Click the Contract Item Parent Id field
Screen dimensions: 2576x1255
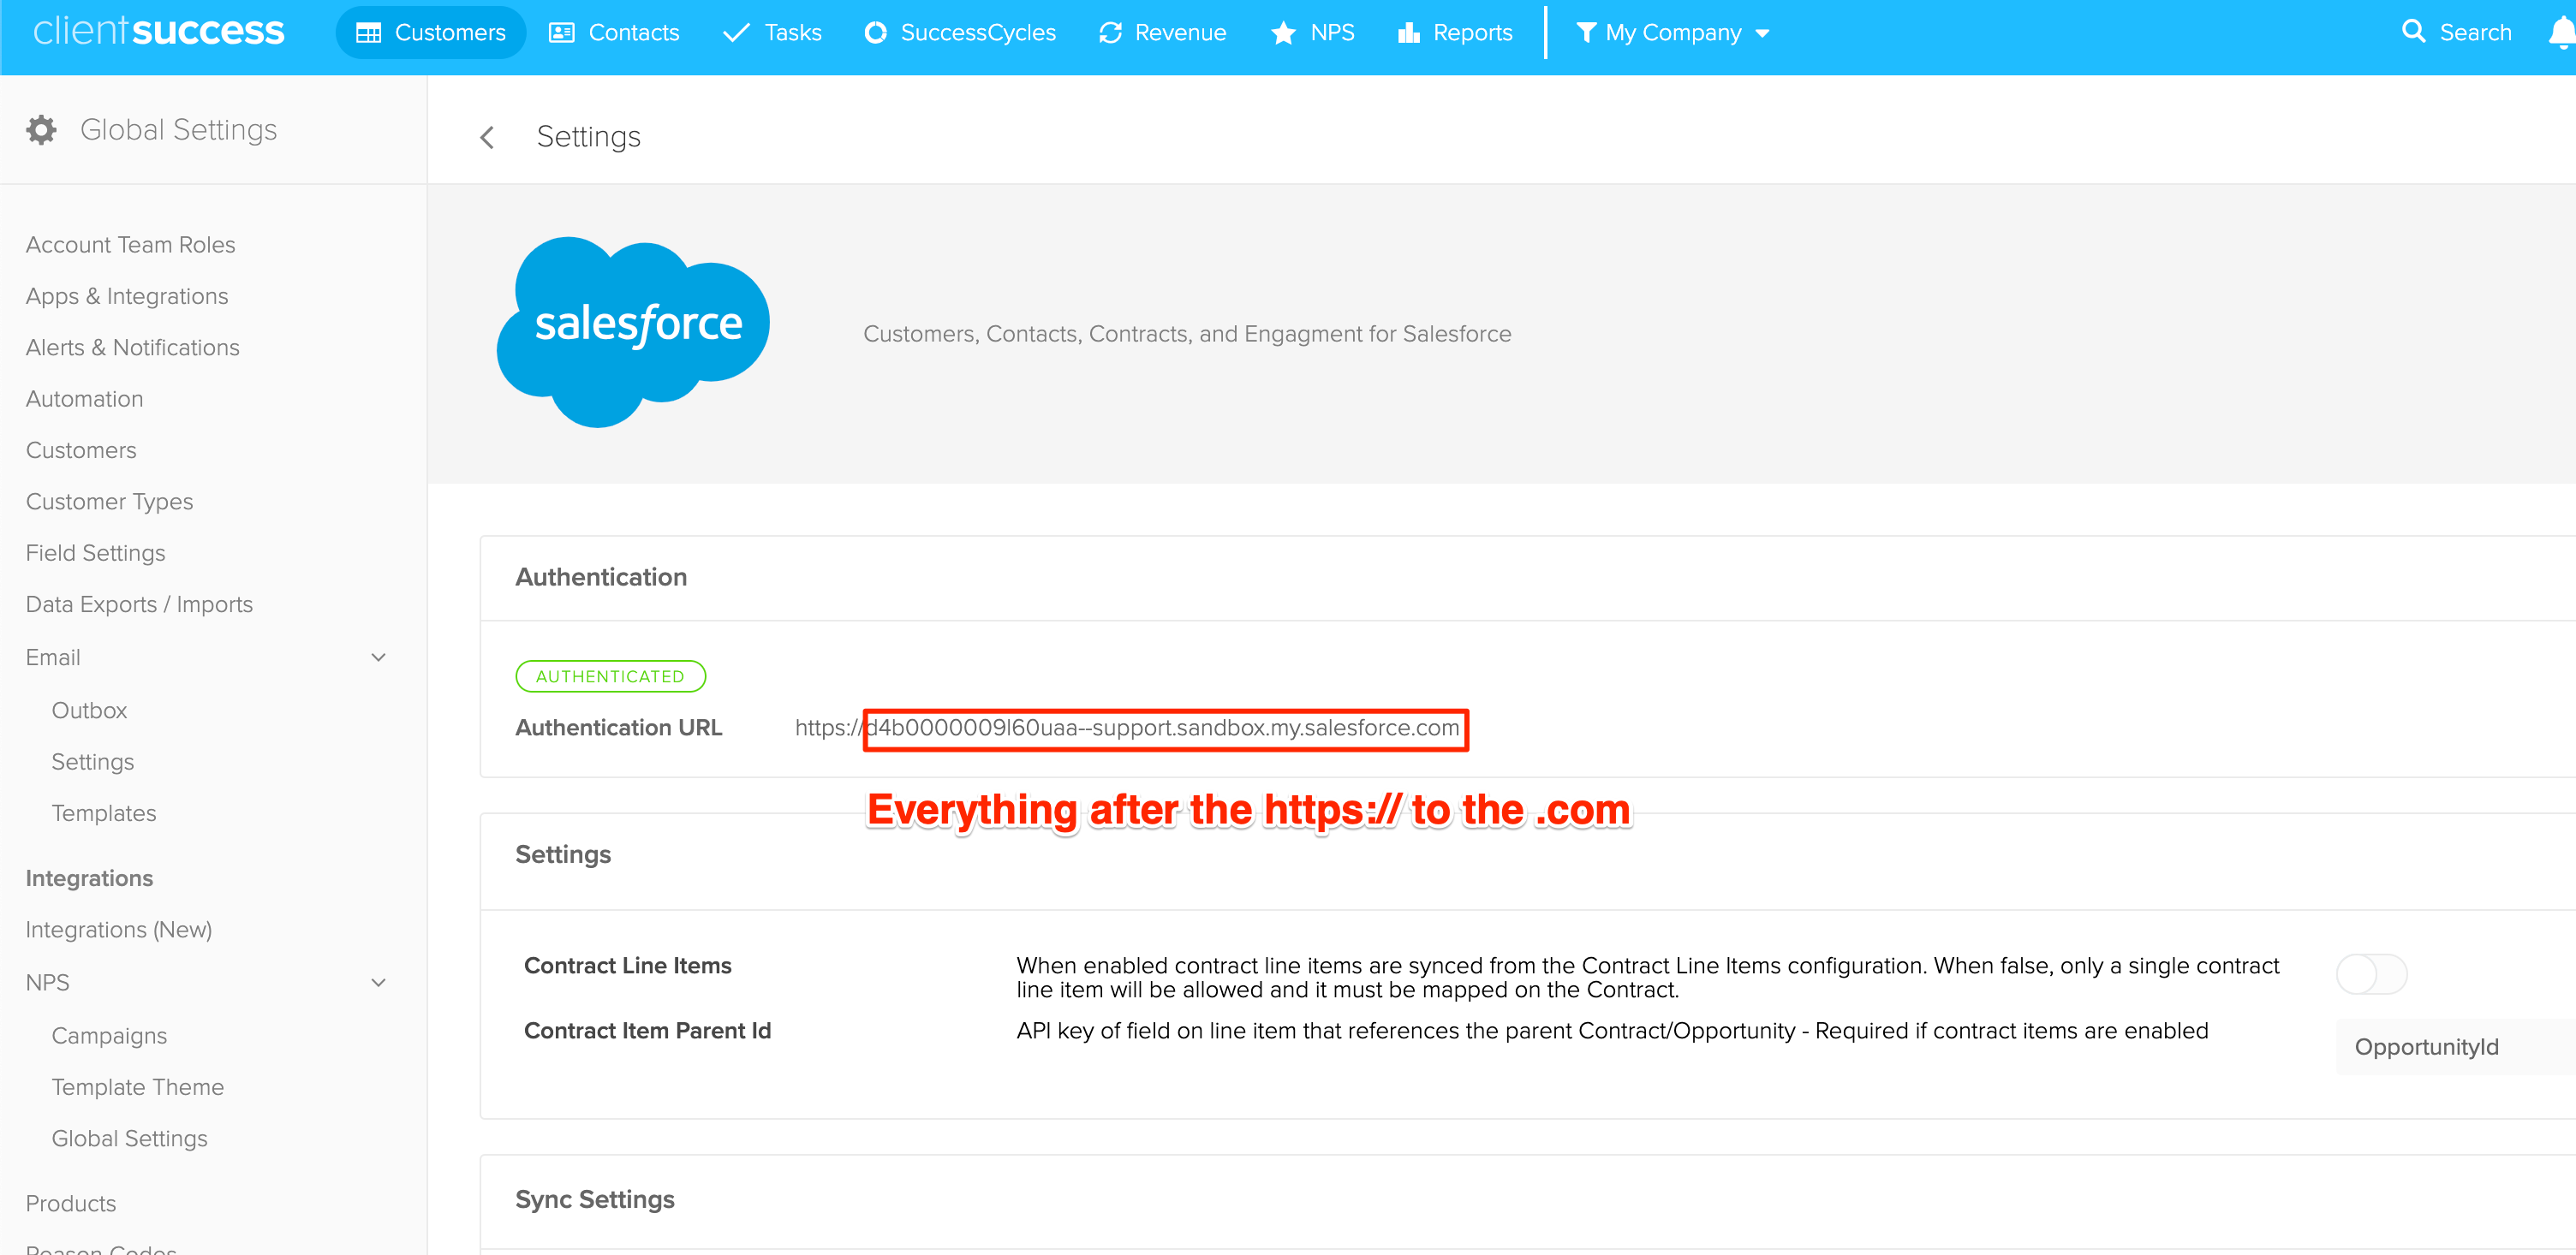pyautogui.click(x=2455, y=1047)
